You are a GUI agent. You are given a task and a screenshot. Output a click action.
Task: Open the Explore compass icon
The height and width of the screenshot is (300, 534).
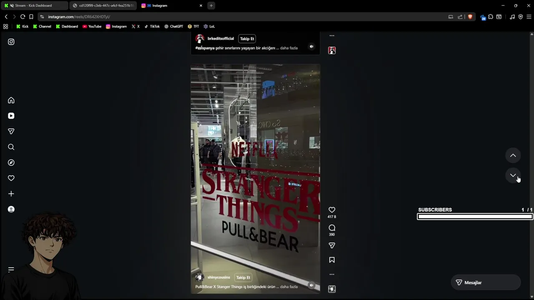click(x=11, y=162)
